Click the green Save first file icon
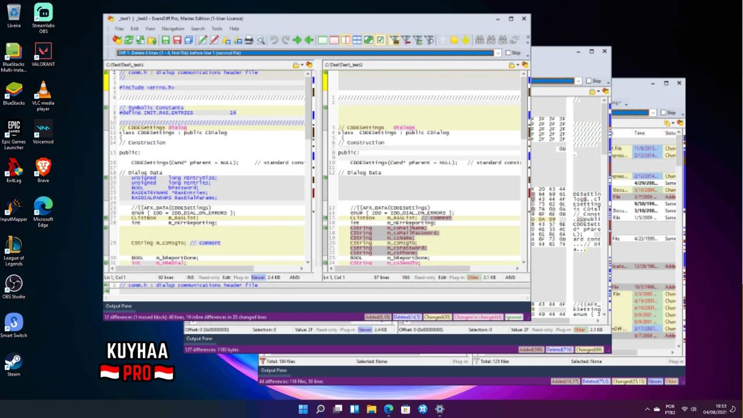This screenshot has width=743, height=418. click(x=165, y=40)
